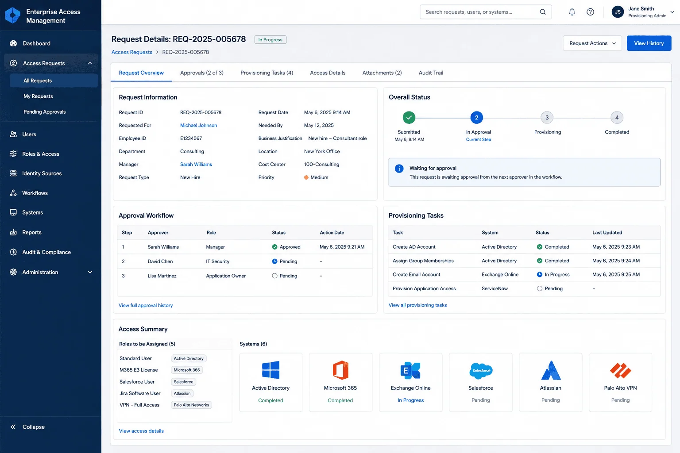Image resolution: width=680 pixels, height=453 pixels.
Task: Click the Atlassian system logo
Action: tap(551, 370)
